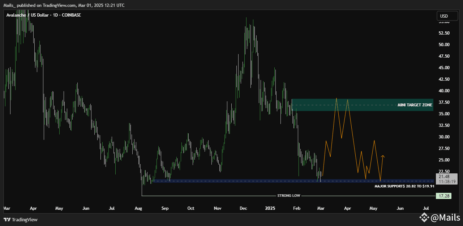463x226 pixels.
Task: Click the 17.28 price label
Action: [443, 196]
